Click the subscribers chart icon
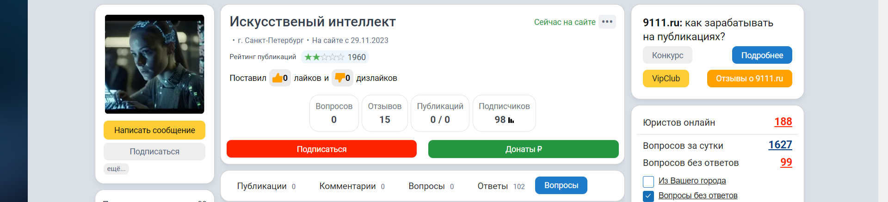The height and width of the screenshot is (202, 888). (511, 120)
